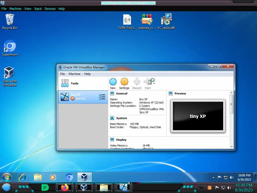This screenshot has width=257, height=193.
Task: Open the host Start orb at bottom-left
Action: [x=7, y=187]
